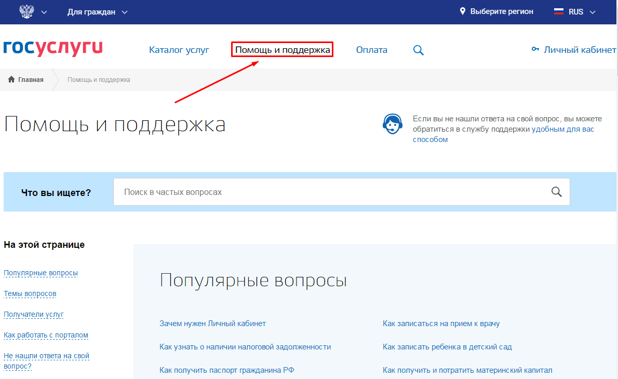Open Зачем нужен Личный кабинет question
Image resolution: width=618 pixels, height=379 pixels.
tap(212, 324)
